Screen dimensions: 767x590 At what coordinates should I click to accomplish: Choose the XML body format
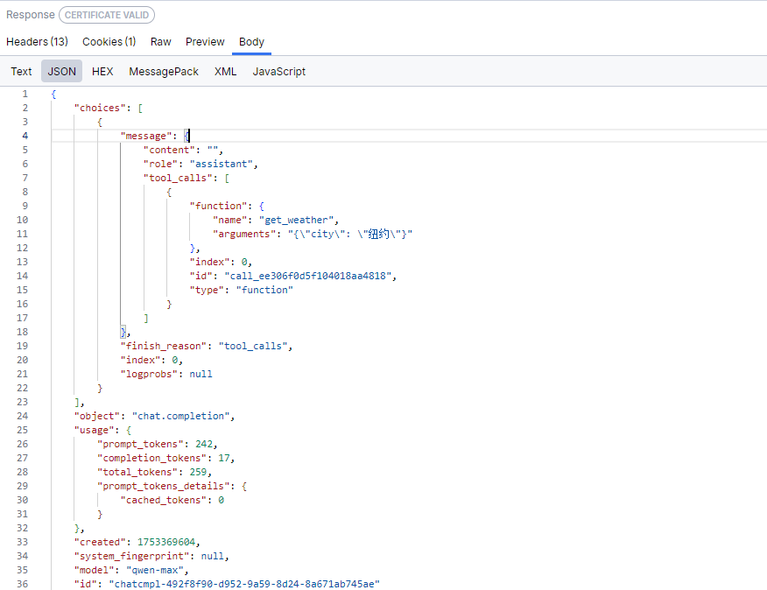point(226,72)
